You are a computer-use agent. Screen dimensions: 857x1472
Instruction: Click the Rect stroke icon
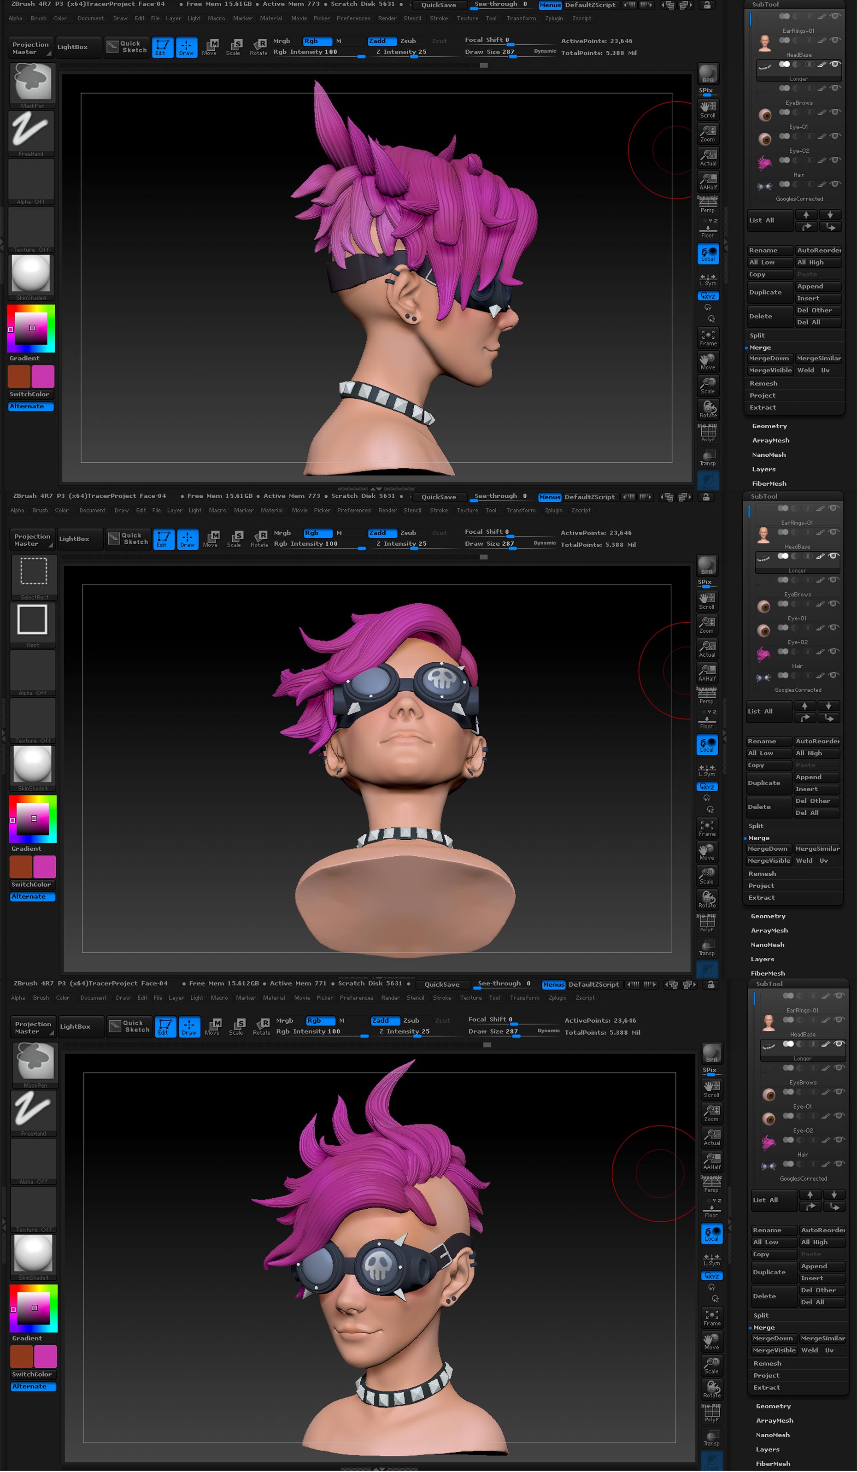33,623
